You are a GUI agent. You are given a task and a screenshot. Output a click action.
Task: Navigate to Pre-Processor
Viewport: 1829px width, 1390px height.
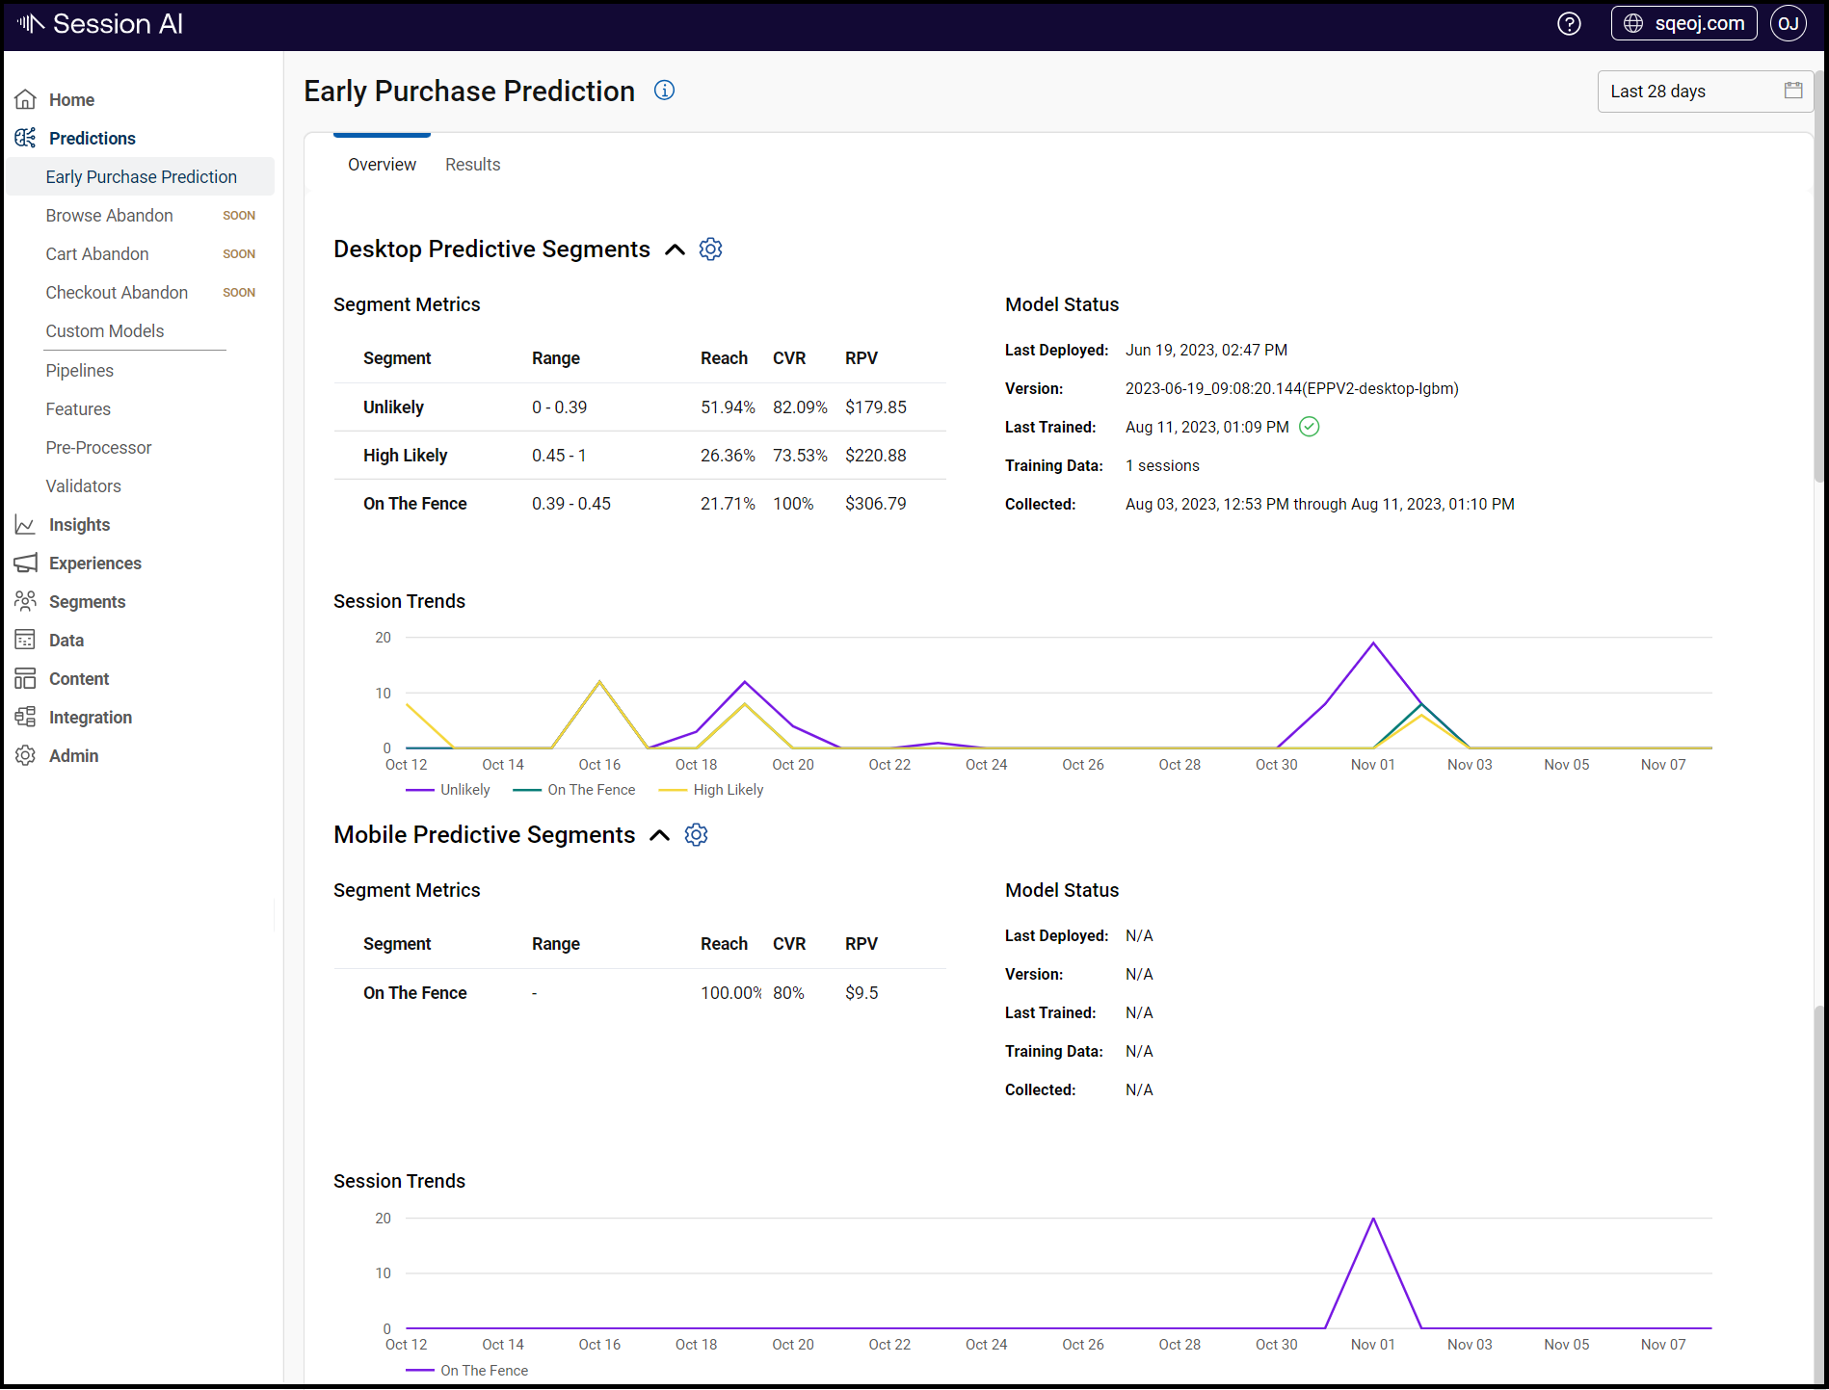point(98,447)
